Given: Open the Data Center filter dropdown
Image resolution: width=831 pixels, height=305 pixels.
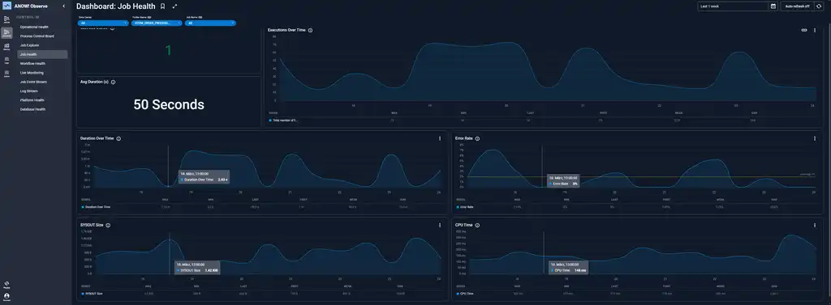Looking at the screenshot, I should click(103, 23).
